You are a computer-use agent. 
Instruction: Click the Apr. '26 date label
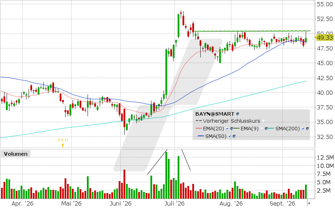click(x=22, y=203)
